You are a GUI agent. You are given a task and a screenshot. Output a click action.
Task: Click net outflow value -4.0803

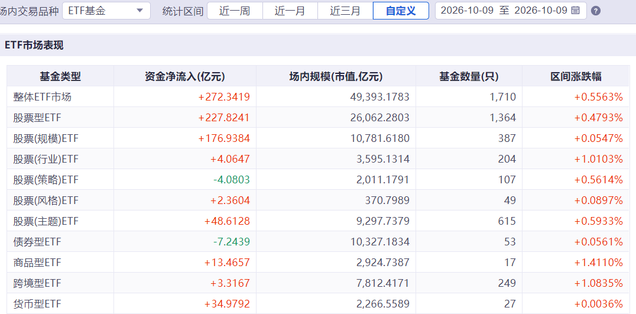tap(232, 180)
